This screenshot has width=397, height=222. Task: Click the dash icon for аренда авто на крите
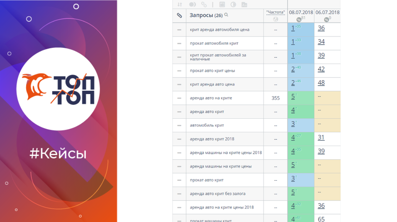pos(179,98)
